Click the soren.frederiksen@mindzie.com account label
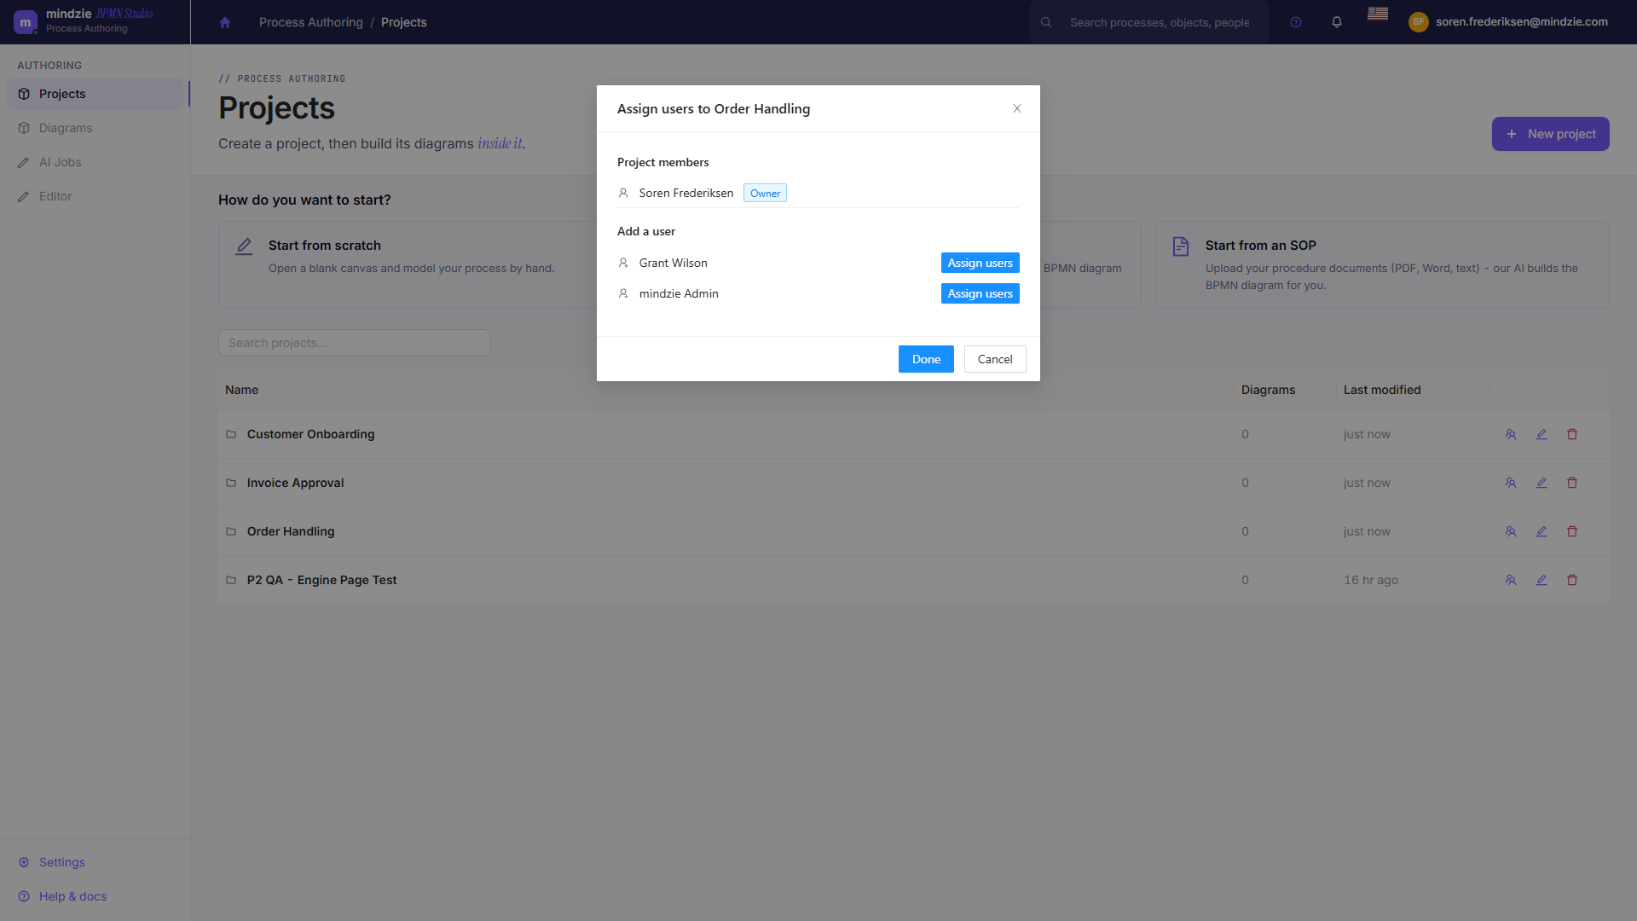Screen dimensions: 1637x921 tap(1521, 22)
